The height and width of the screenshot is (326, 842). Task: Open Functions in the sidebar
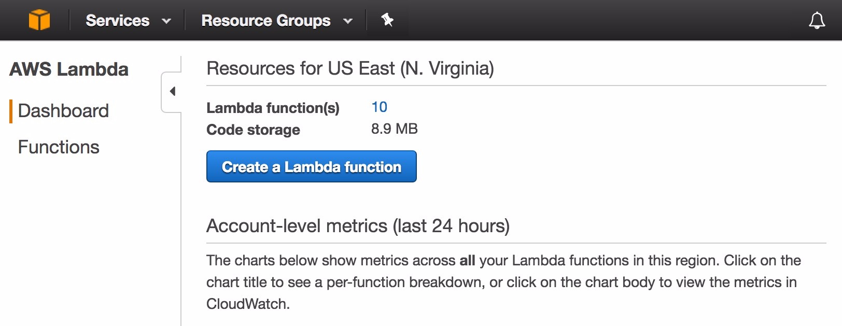(59, 147)
